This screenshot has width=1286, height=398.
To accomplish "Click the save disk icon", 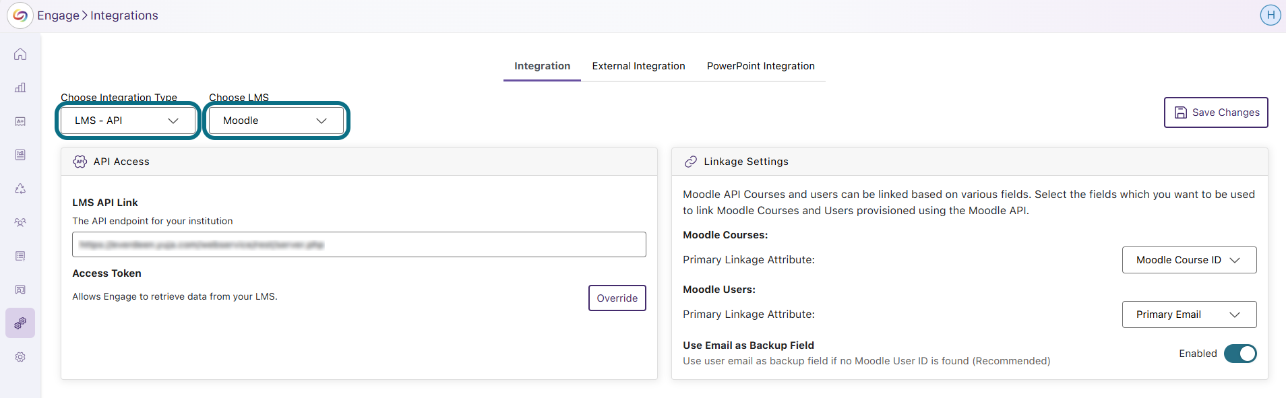I will tap(1181, 112).
